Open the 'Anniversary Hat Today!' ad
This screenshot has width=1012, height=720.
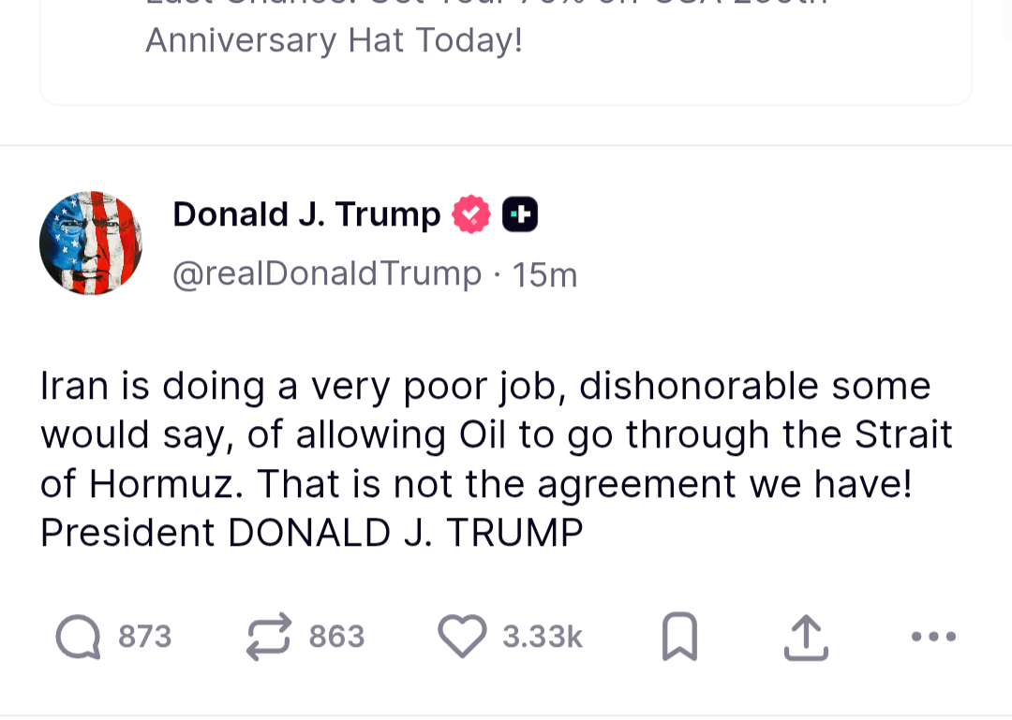click(334, 40)
